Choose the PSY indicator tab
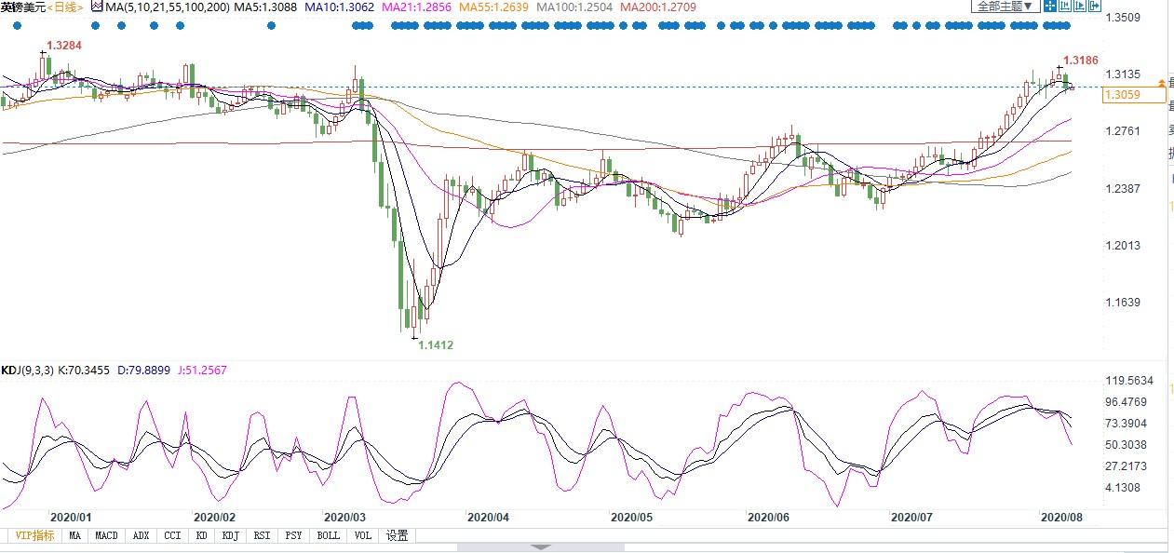The width and height of the screenshot is (1174, 553). click(294, 535)
